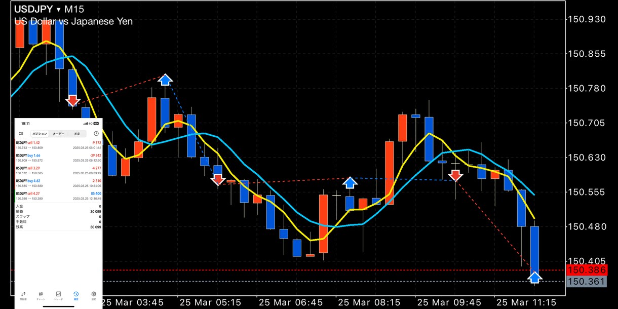Click the 85 400 profit value
Viewport: 618px width, 309px height.
click(95, 194)
